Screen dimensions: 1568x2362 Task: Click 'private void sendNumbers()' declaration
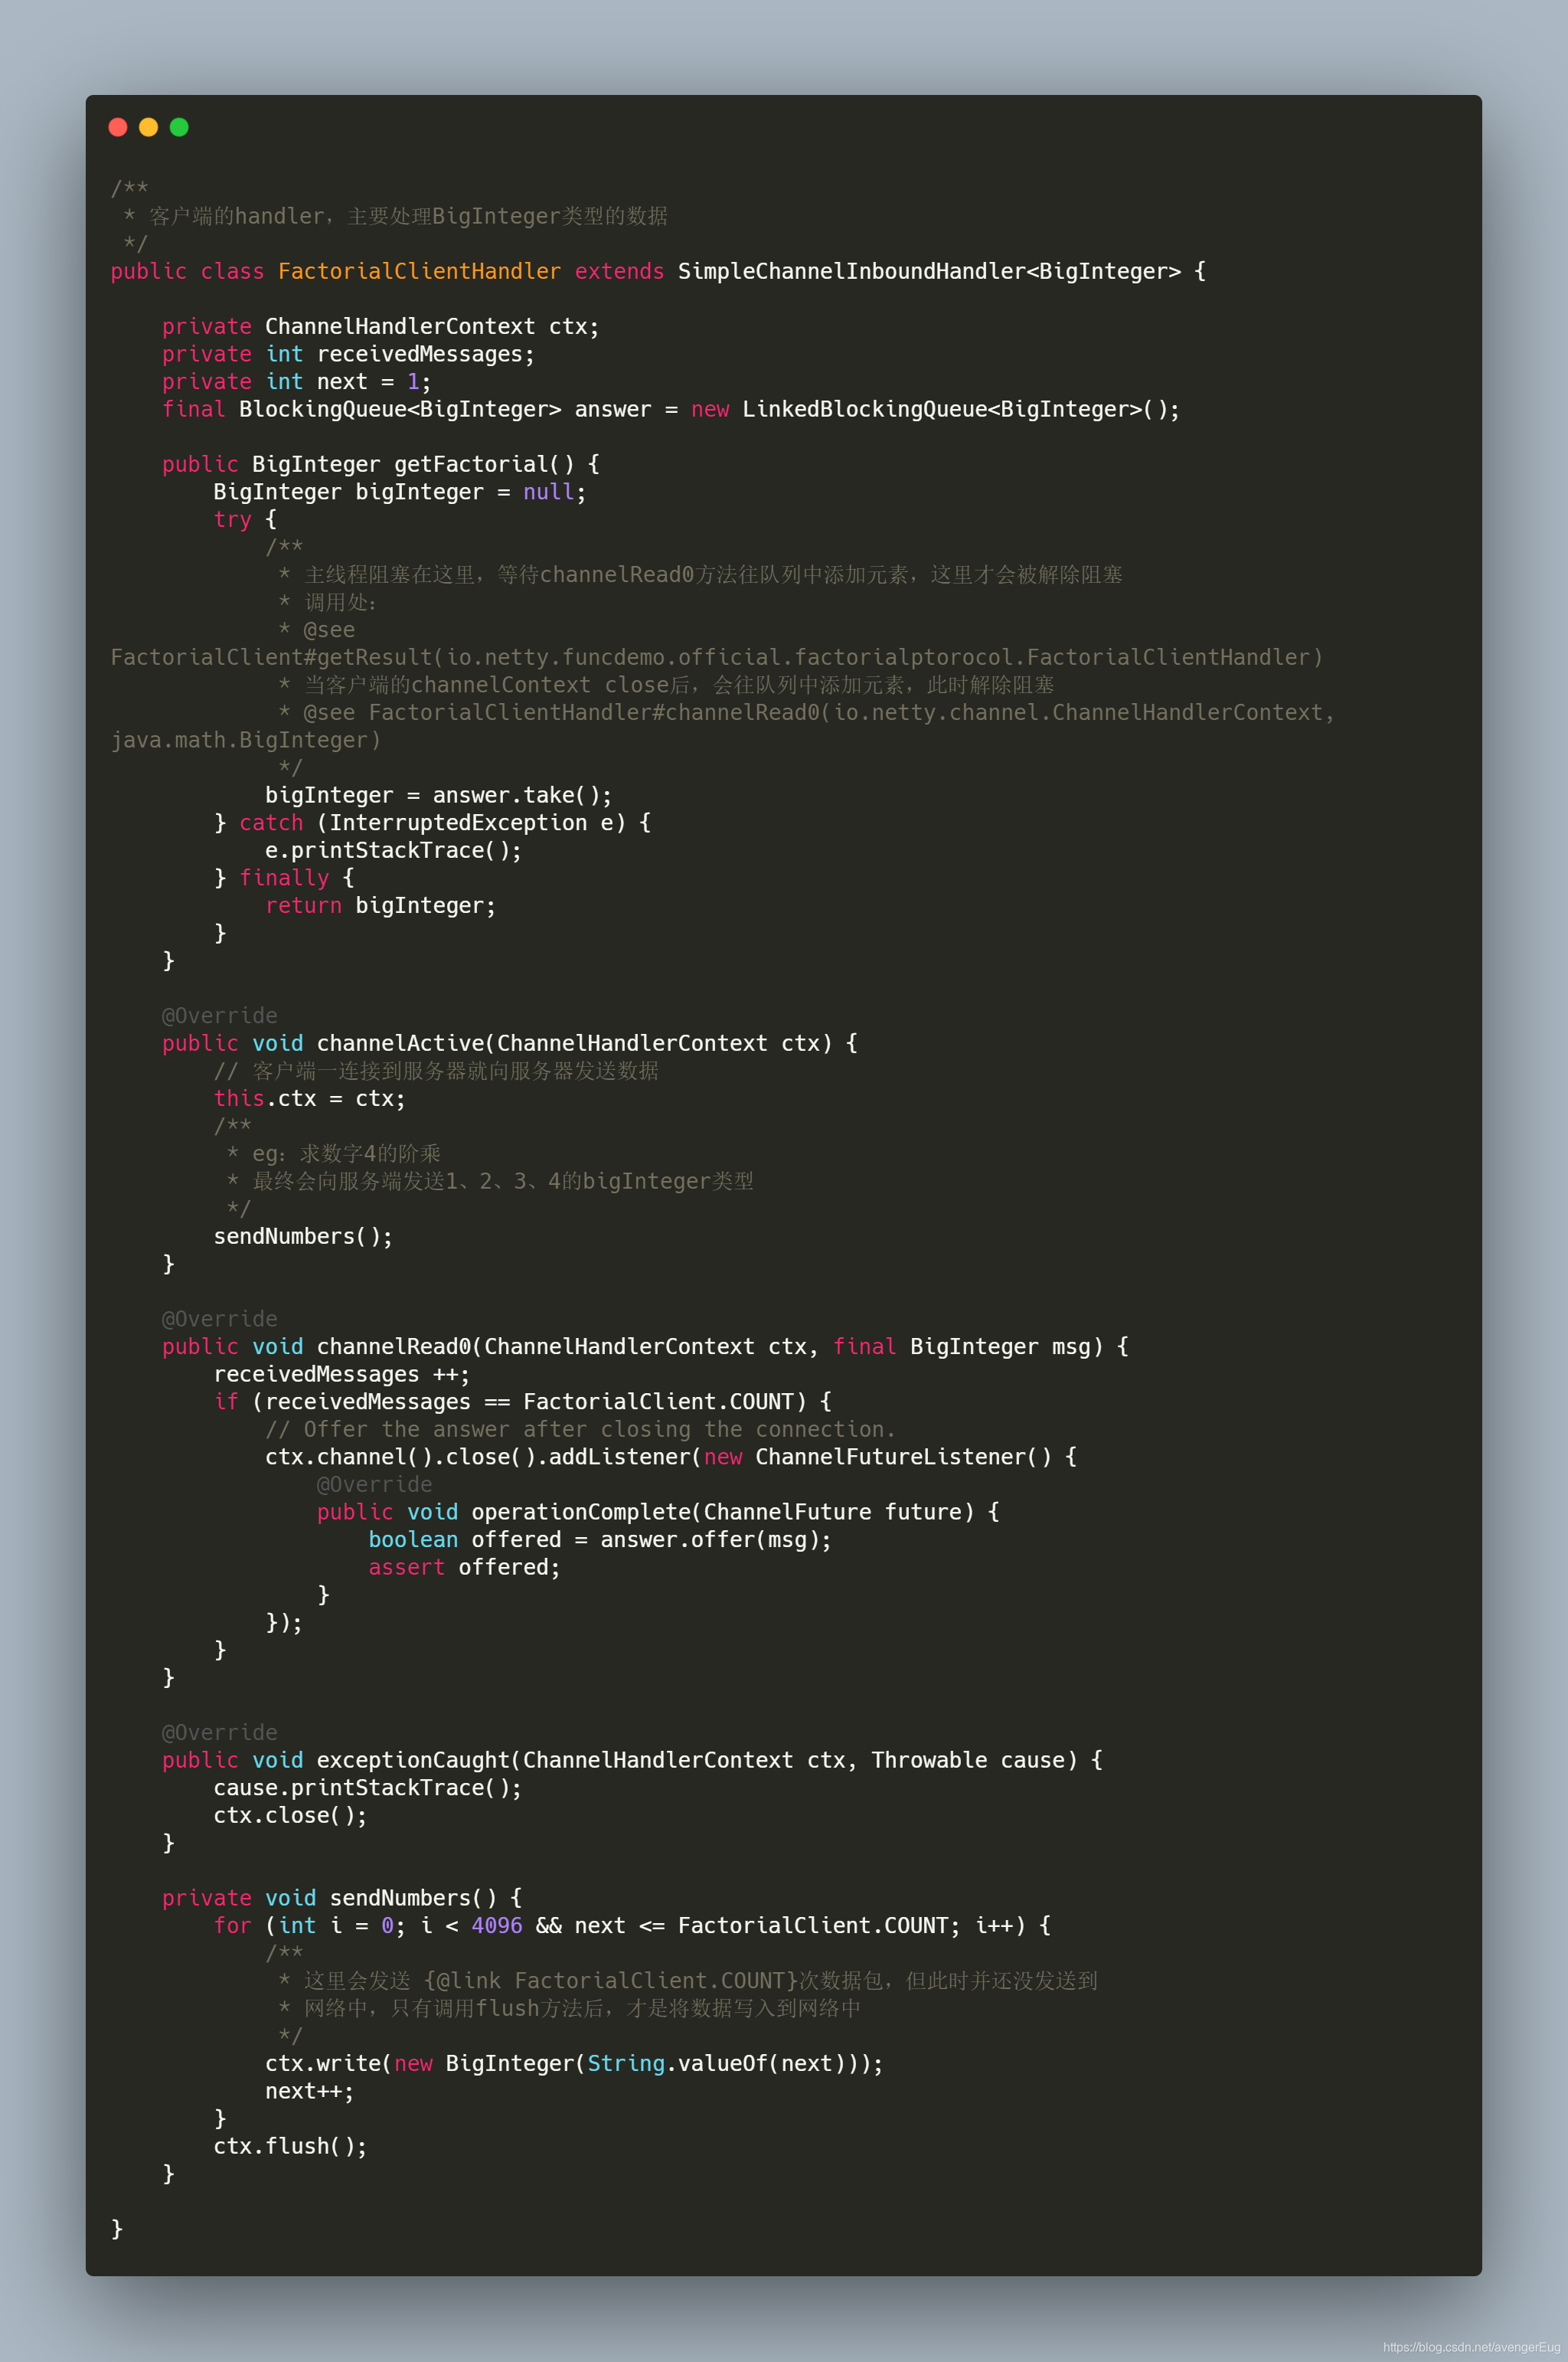(341, 1898)
